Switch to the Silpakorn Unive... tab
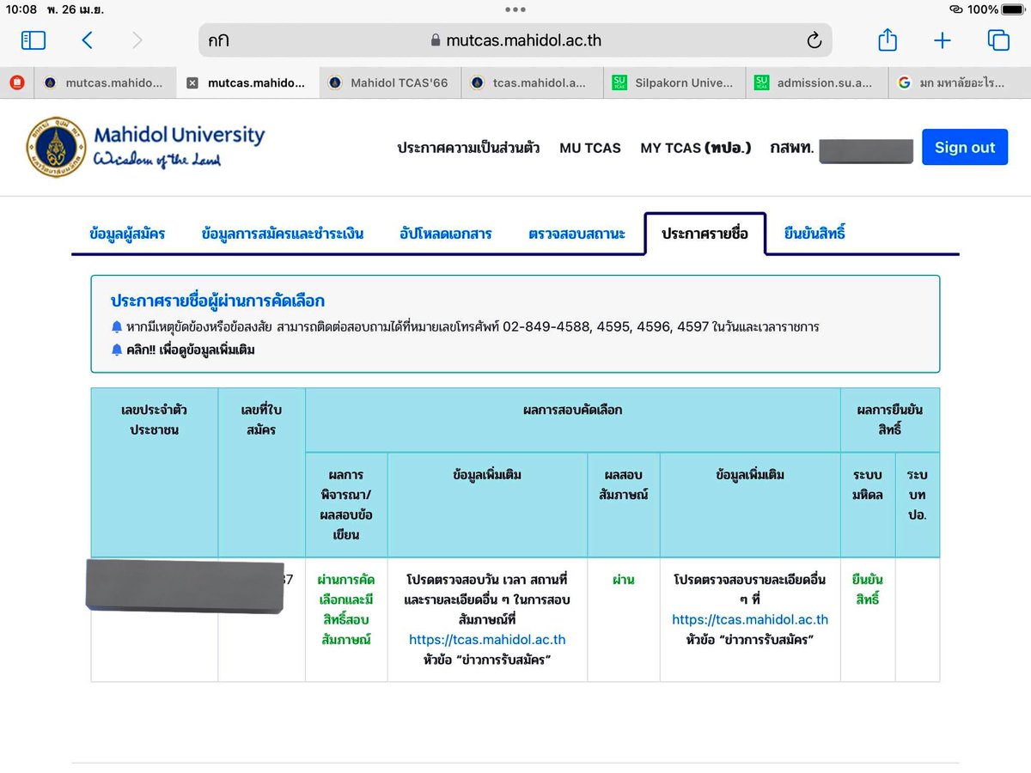The height and width of the screenshot is (773, 1031). (675, 83)
